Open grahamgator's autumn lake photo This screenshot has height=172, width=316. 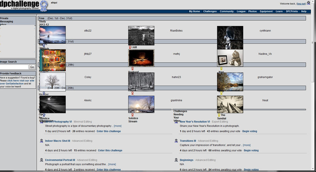[x=230, y=82]
